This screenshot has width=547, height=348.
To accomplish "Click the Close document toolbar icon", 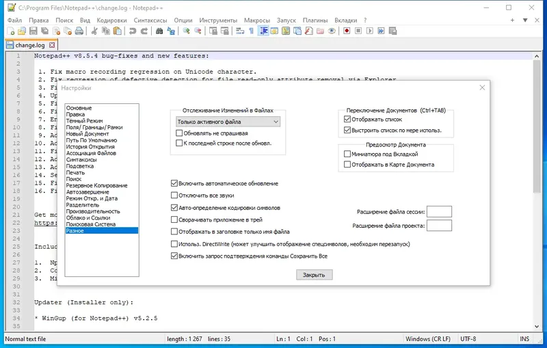I will (x=56, y=31).
